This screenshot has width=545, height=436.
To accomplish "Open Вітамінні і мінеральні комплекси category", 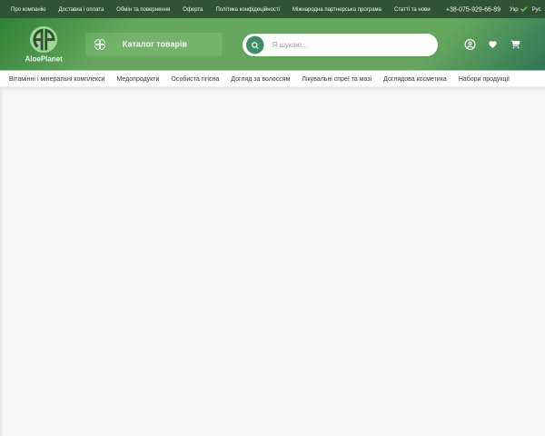I will click(56, 79).
